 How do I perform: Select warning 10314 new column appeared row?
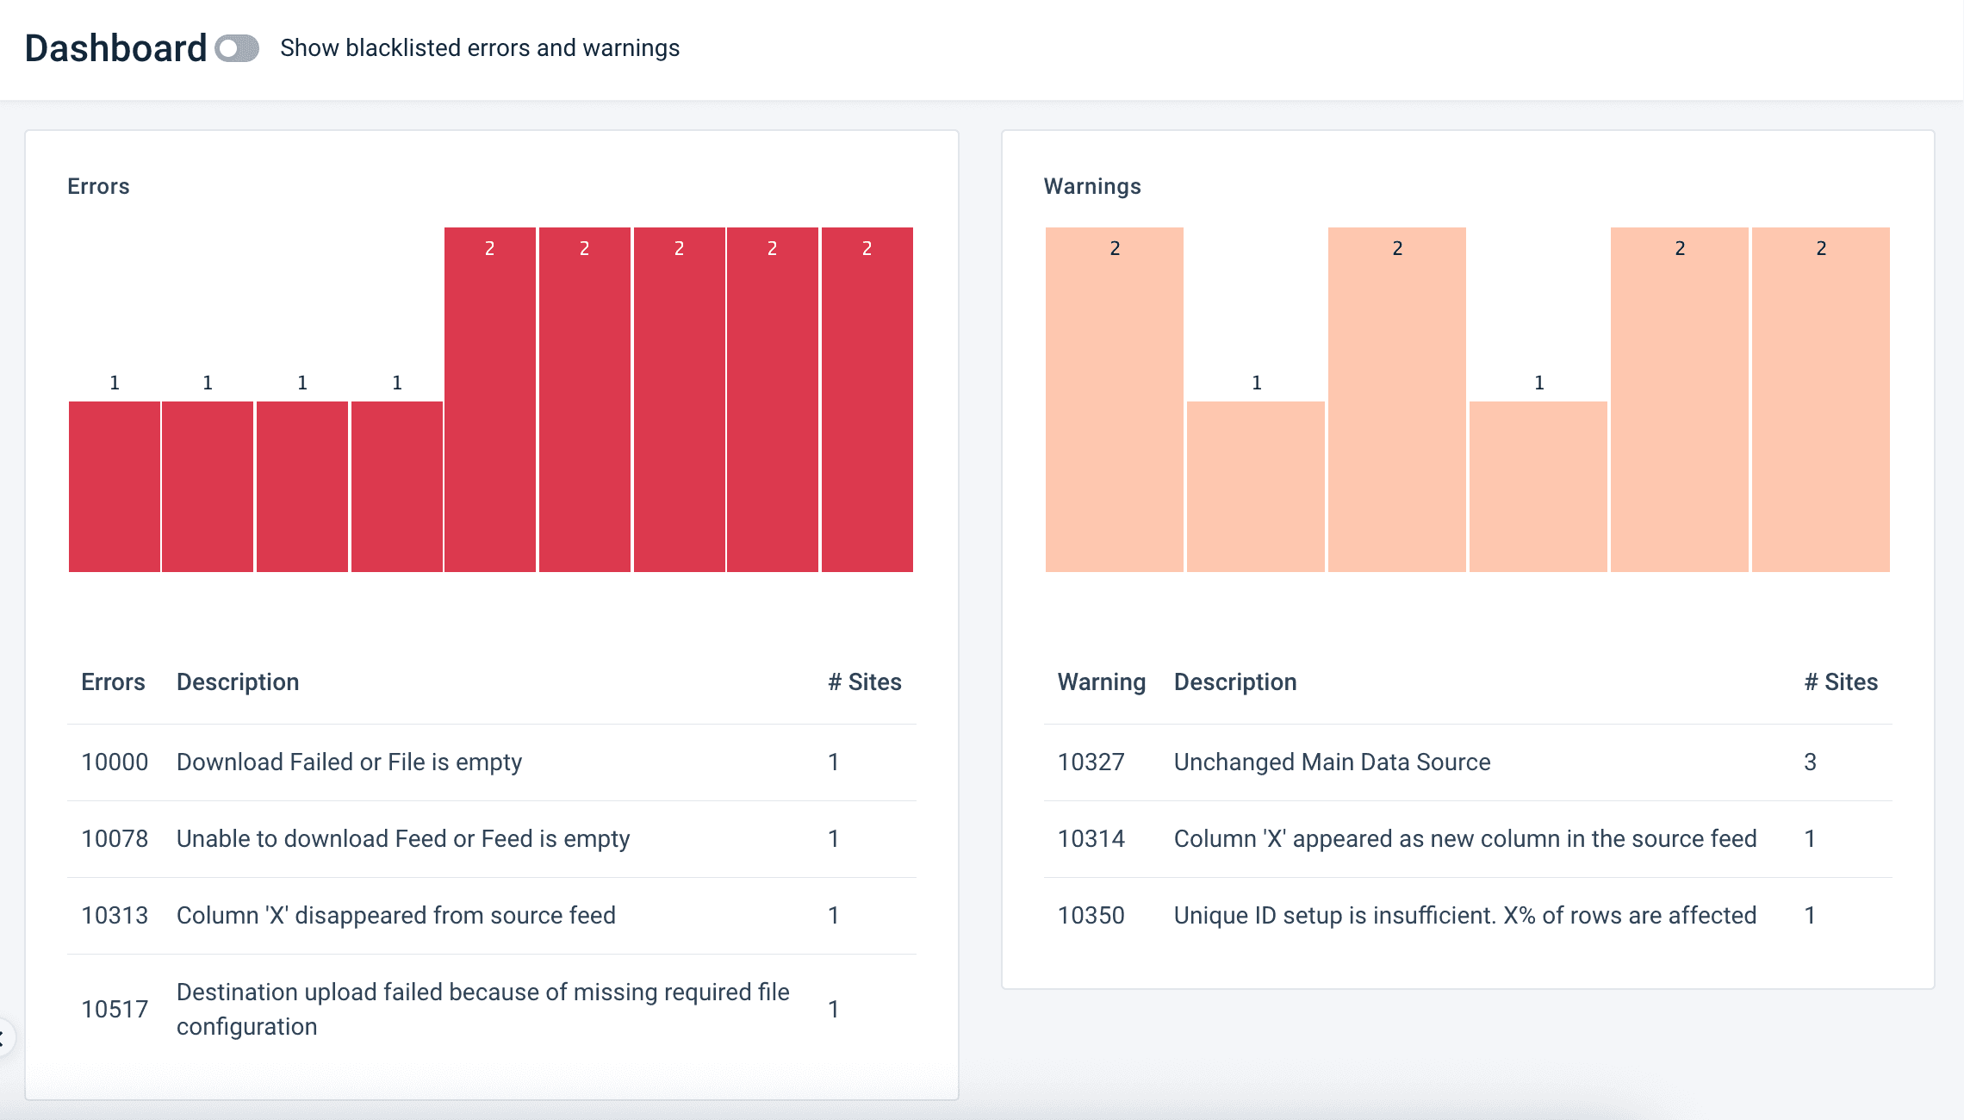coord(1464,839)
